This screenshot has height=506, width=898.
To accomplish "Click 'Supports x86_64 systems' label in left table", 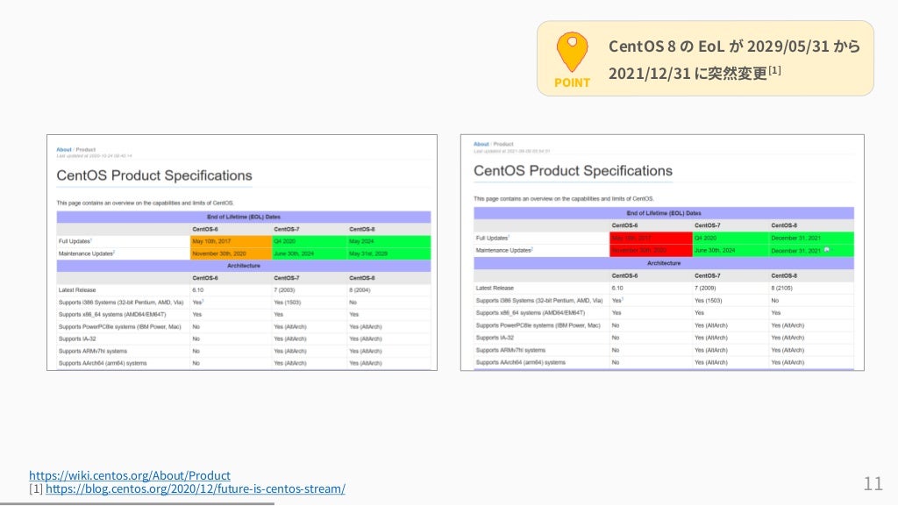I will (111, 314).
